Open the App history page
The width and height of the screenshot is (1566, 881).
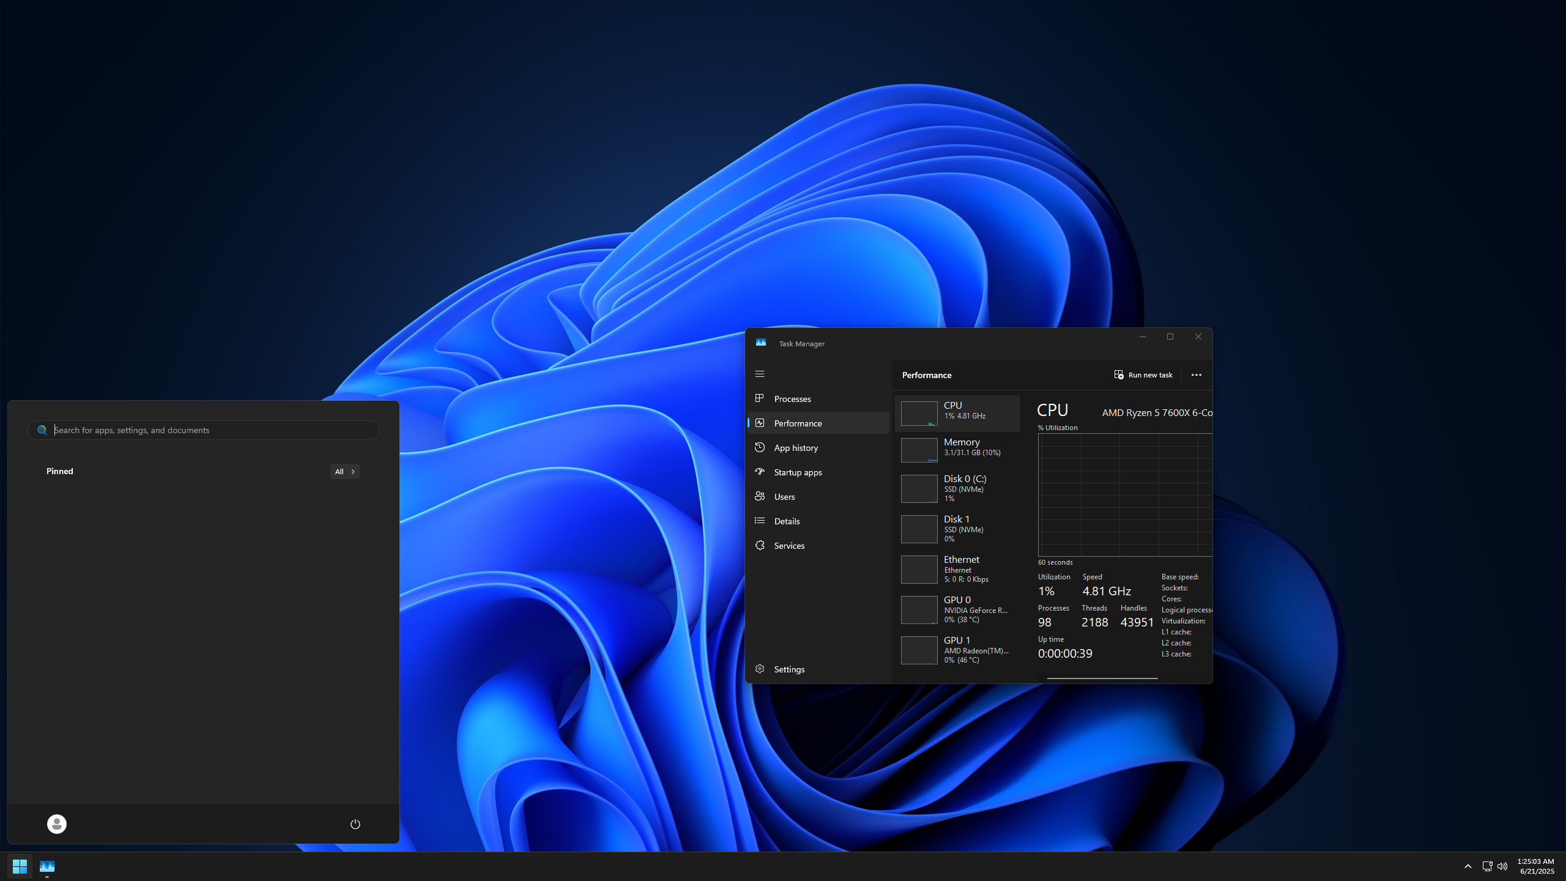[x=818, y=448]
